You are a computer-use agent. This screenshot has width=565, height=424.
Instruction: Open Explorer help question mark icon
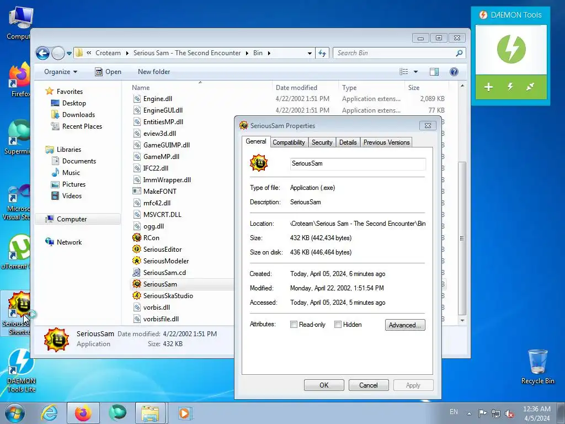pyautogui.click(x=454, y=72)
